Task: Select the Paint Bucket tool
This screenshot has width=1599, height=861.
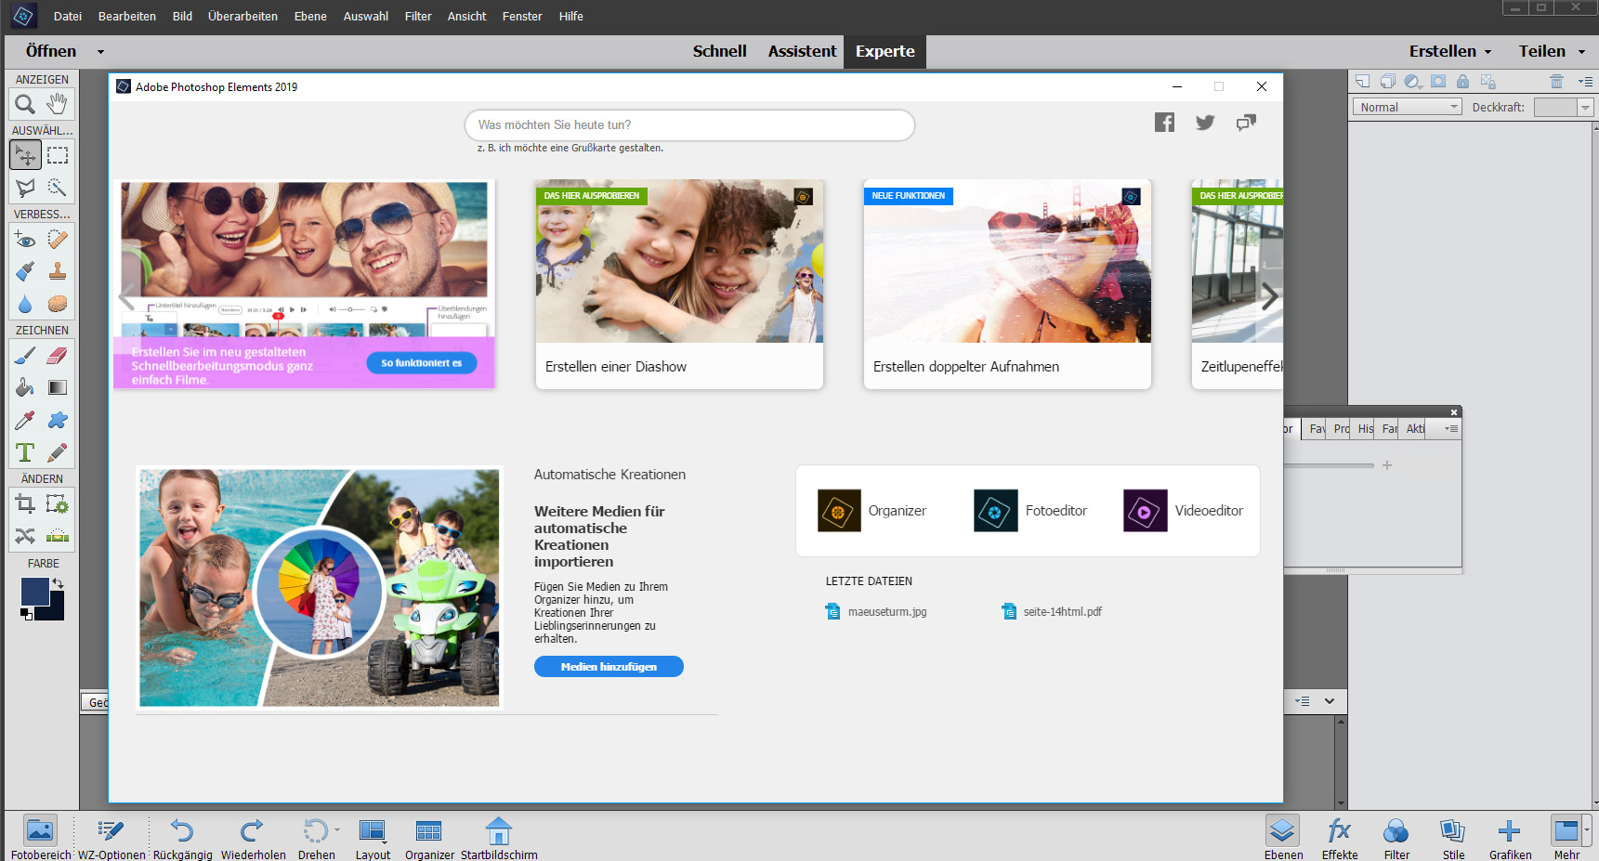Action: 25,387
